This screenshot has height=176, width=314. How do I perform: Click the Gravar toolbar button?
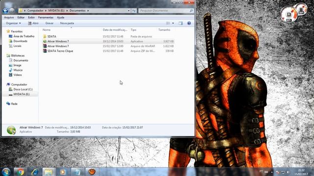click(x=49, y=23)
